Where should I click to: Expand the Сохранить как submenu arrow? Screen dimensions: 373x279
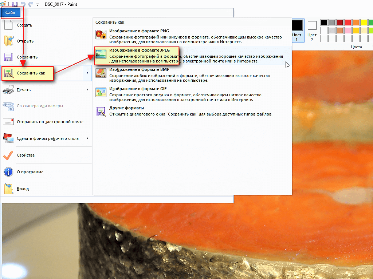(87, 73)
